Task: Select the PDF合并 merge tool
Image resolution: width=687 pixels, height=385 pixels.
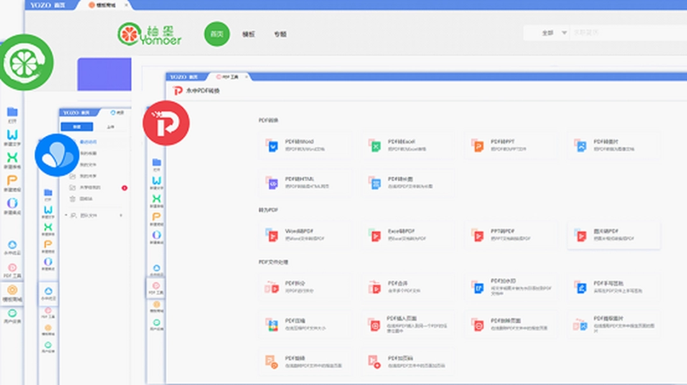Action: [x=407, y=286]
